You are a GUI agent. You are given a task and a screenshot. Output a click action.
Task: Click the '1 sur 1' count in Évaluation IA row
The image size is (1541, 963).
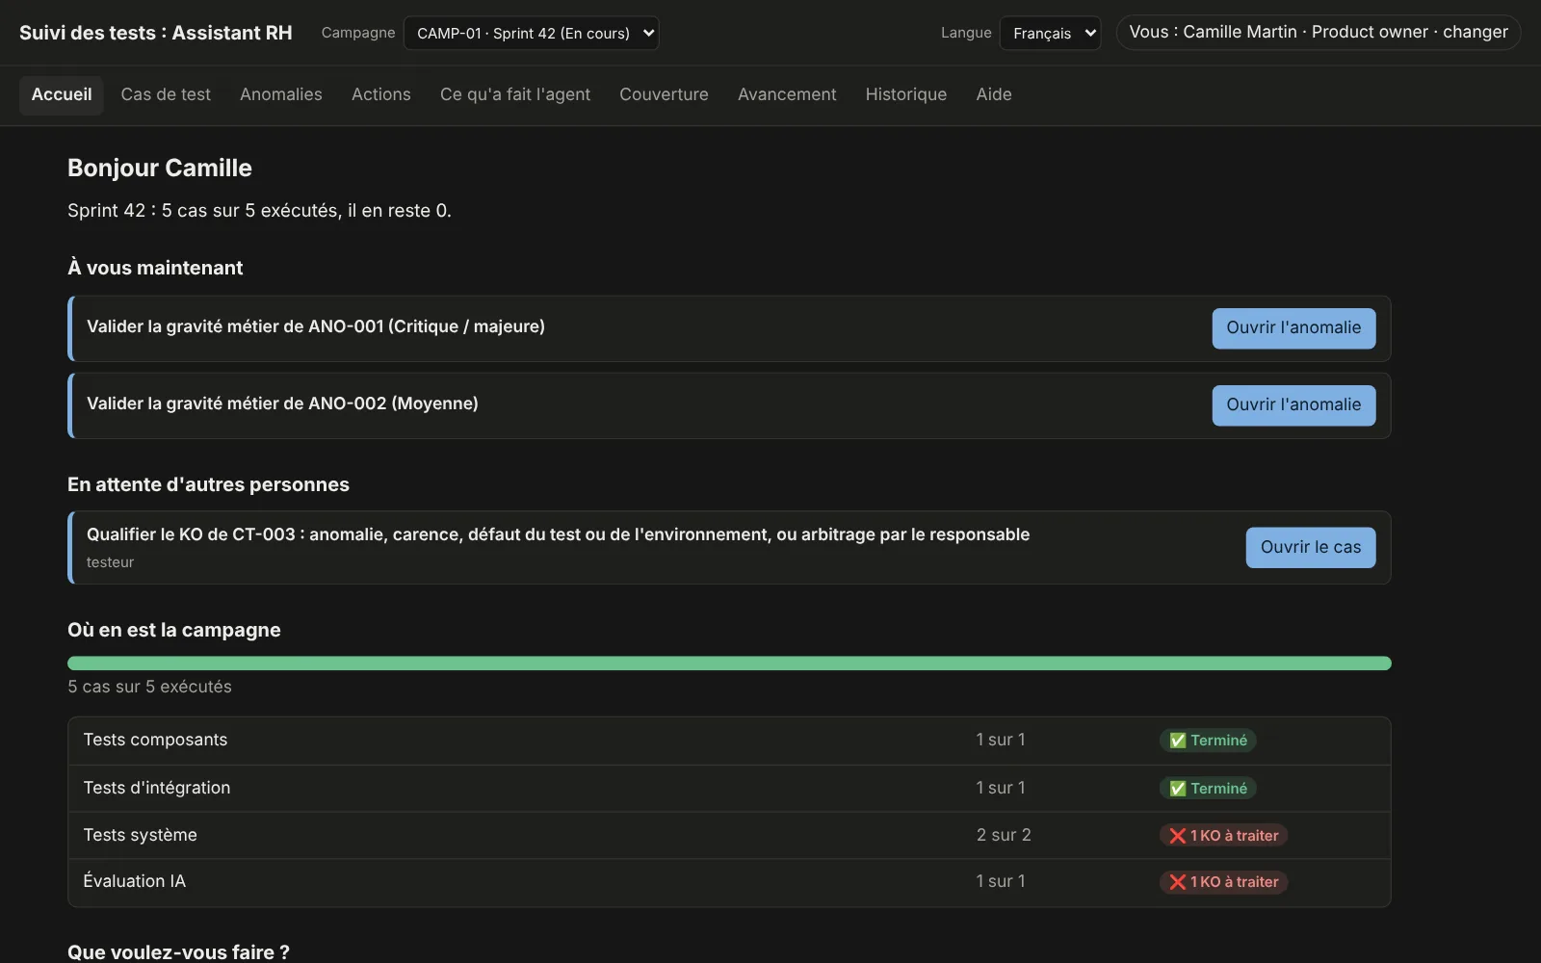[1001, 881]
